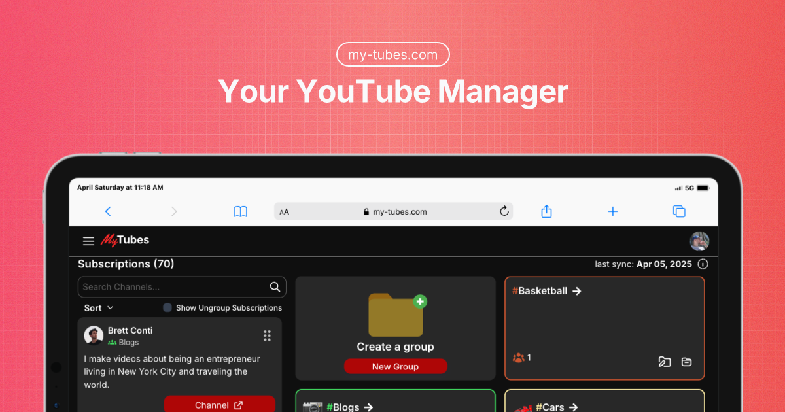Click the closed folder icon in the Basketball card
This screenshot has width=785, height=412.
pos(686,362)
